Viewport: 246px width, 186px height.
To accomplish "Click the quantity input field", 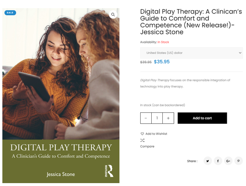I will coord(157,118).
